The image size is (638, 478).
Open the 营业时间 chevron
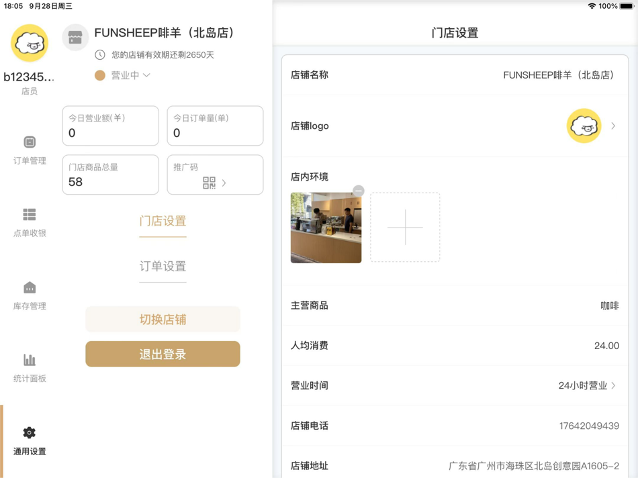[614, 385]
